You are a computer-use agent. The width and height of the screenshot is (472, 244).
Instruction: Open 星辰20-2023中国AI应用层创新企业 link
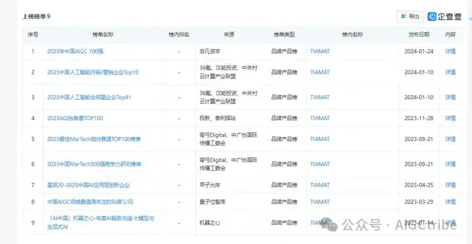(88, 185)
